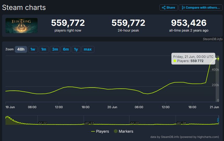Click the Jul '23 navigator label

click(x=134, y=123)
